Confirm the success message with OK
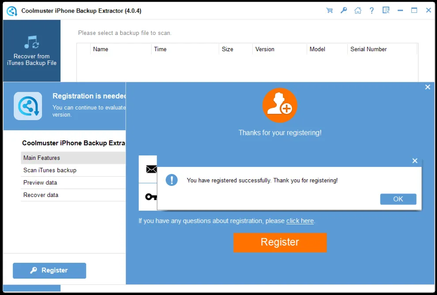 (x=398, y=199)
